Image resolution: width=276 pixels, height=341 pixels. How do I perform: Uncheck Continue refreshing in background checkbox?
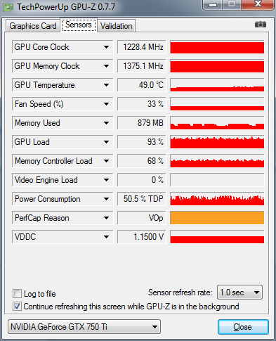17,307
